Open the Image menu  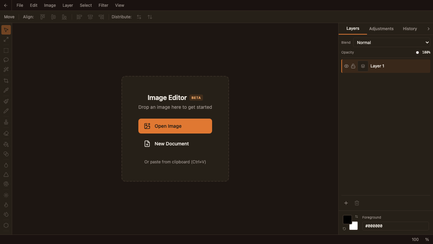pos(50,5)
